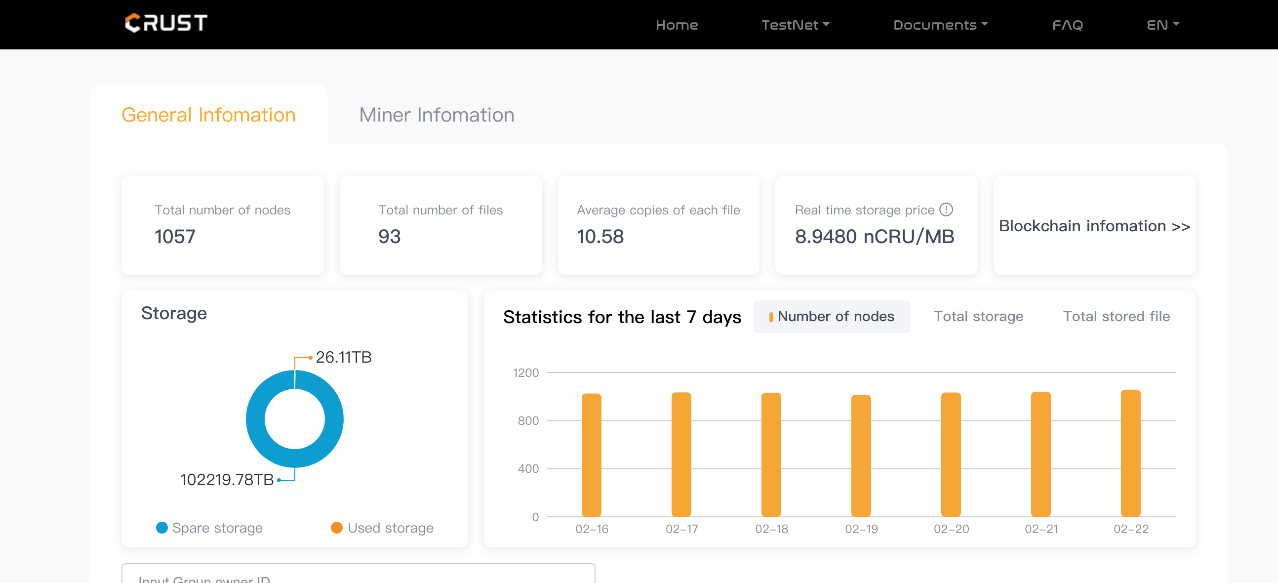The width and height of the screenshot is (1278, 583).
Task: Click the 02-16 bar in chart
Action: [x=592, y=456]
